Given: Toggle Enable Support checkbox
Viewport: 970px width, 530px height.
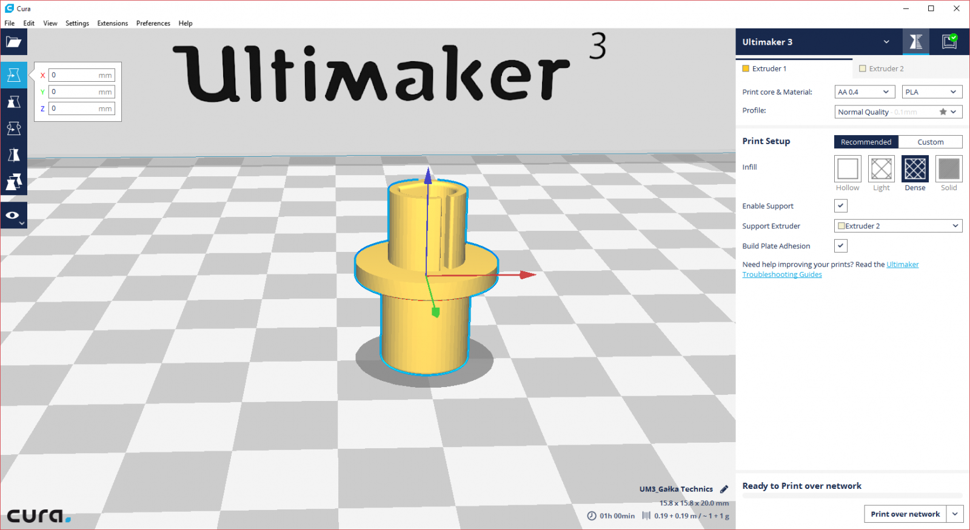Looking at the screenshot, I should coord(841,206).
